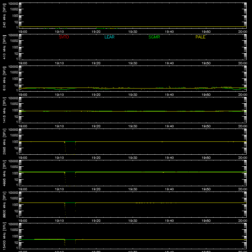Click 19:40 under the 4995 MHz plot
This screenshot has height=252, width=252.
tap(169, 189)
